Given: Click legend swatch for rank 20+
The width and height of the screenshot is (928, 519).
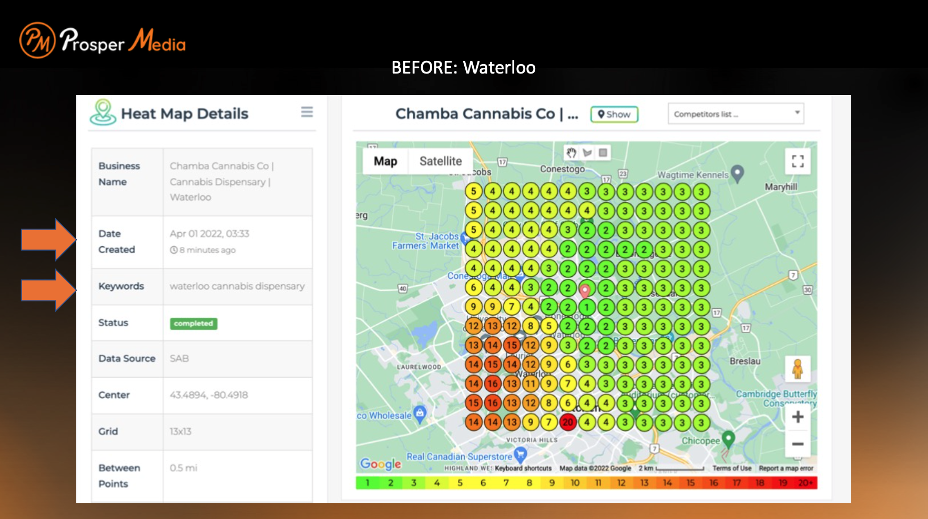Looking at the screenshot, I should [806, 483].
